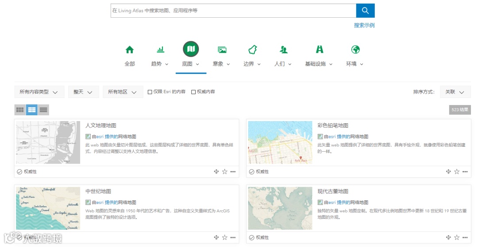This screenshot has height=247, width=478.
Task: Open 关联 sort order dropdown
Action: pos(455,92)
